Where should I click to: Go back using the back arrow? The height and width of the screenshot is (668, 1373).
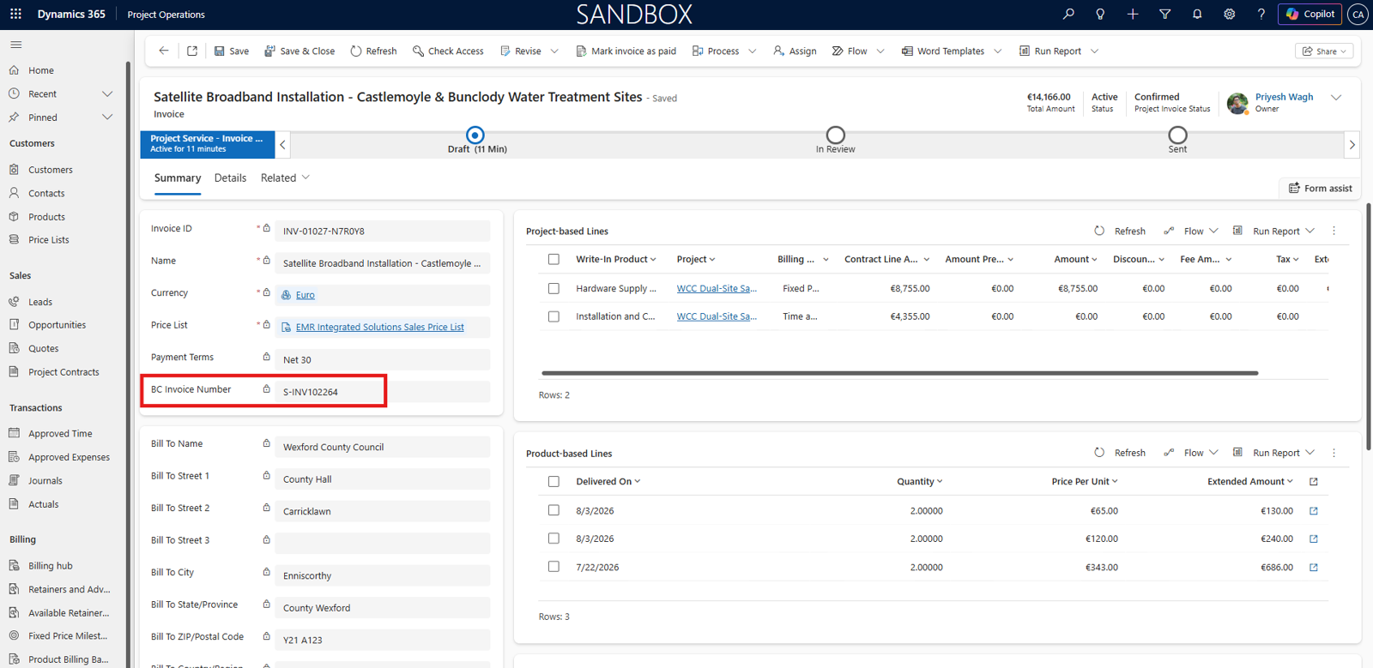pos(164,51)
